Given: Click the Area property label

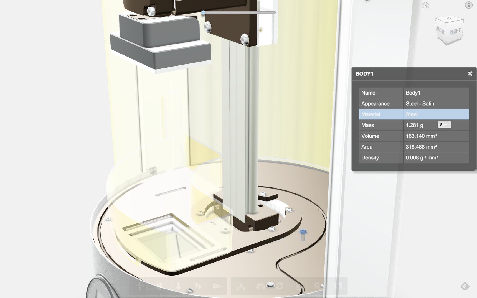Looking at the screenshot, I should pyautogui.click(x=367, y=147).
